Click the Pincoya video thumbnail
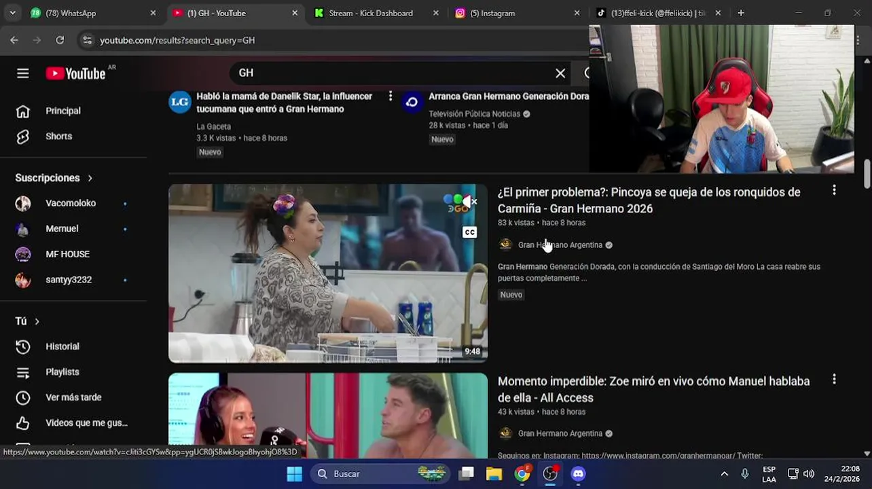 pyautogui.click(x=328, y=273)
